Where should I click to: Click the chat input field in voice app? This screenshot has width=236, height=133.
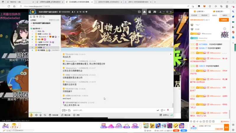coord(114,110)
